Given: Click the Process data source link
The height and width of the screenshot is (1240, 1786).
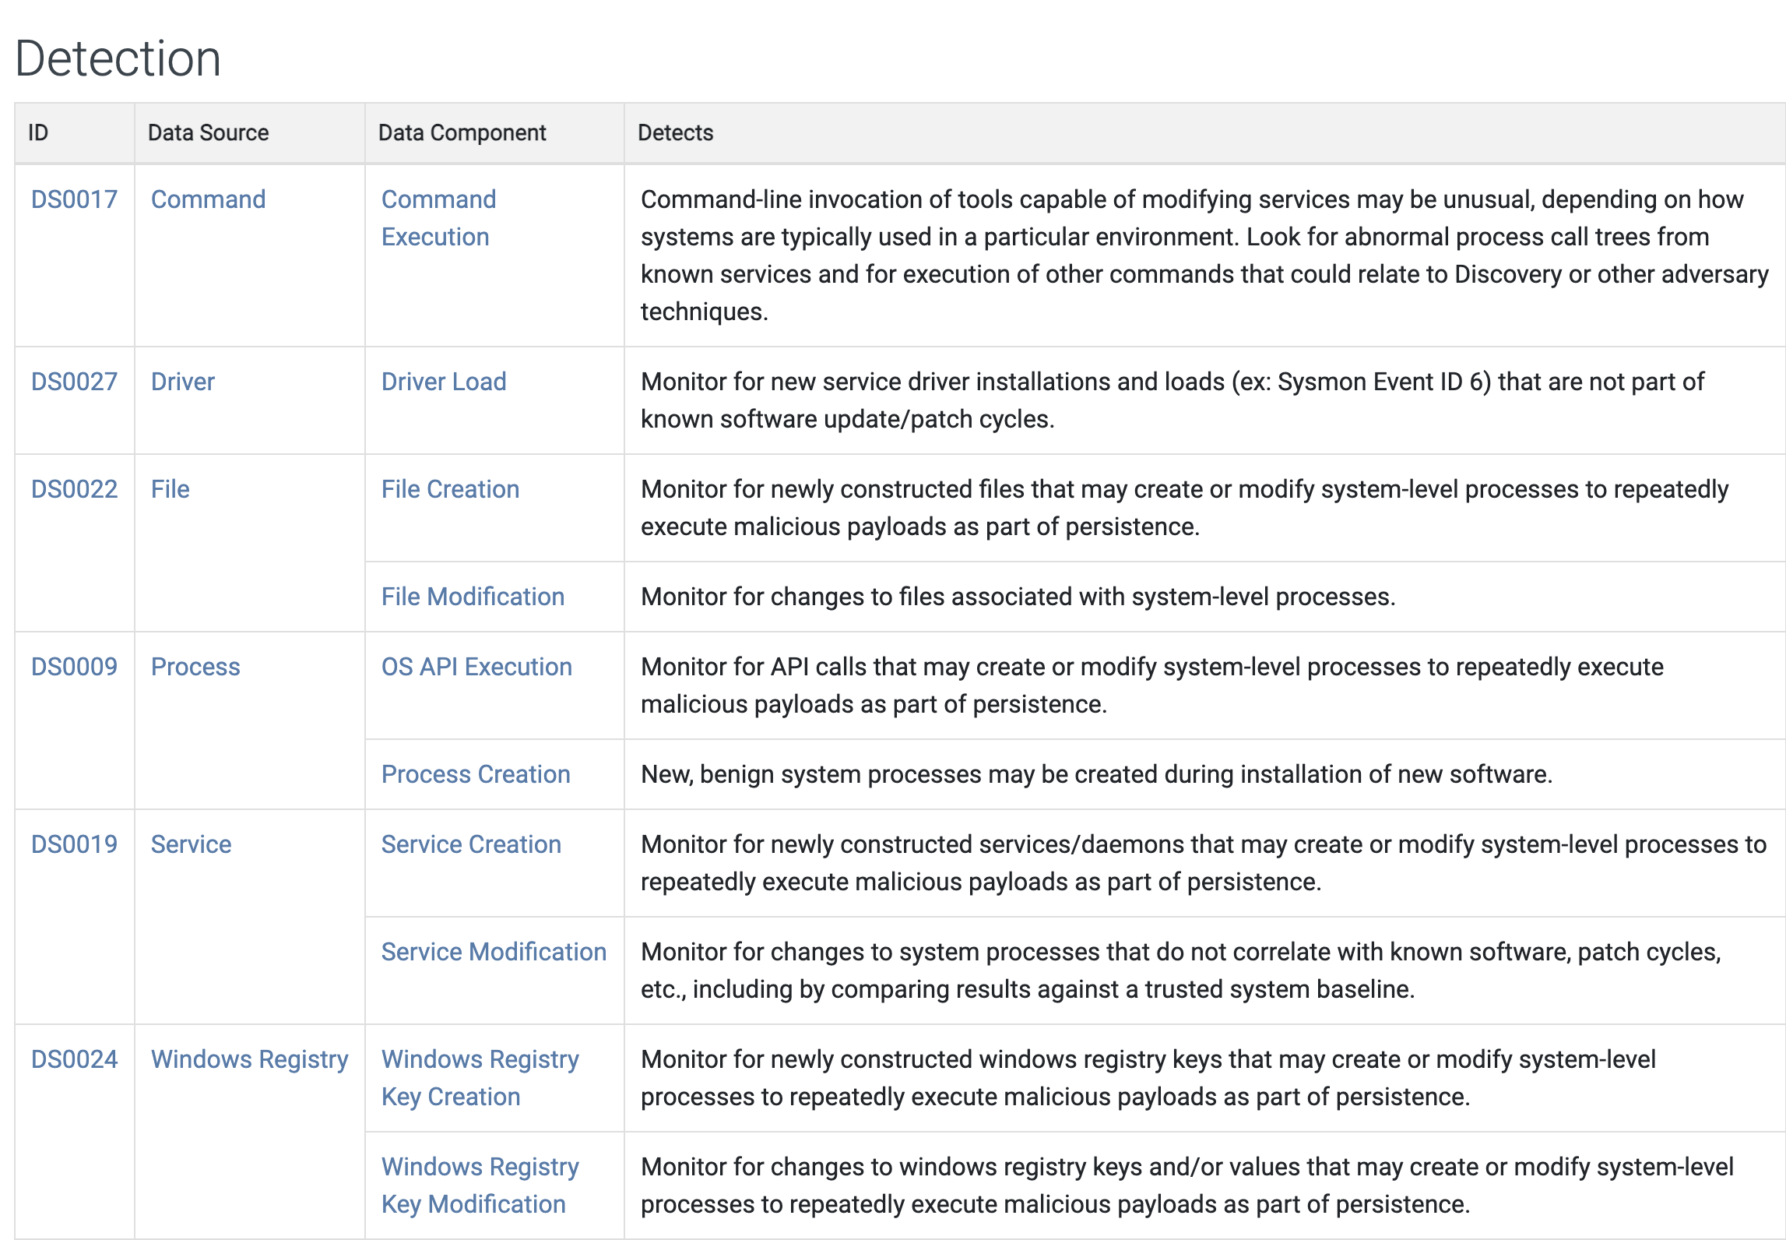Looking at the screenshot, I should [195, 667].
